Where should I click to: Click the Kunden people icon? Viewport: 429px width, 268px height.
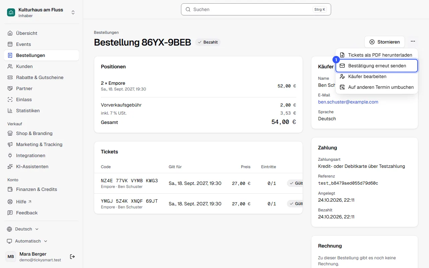[x=10, y=66]
